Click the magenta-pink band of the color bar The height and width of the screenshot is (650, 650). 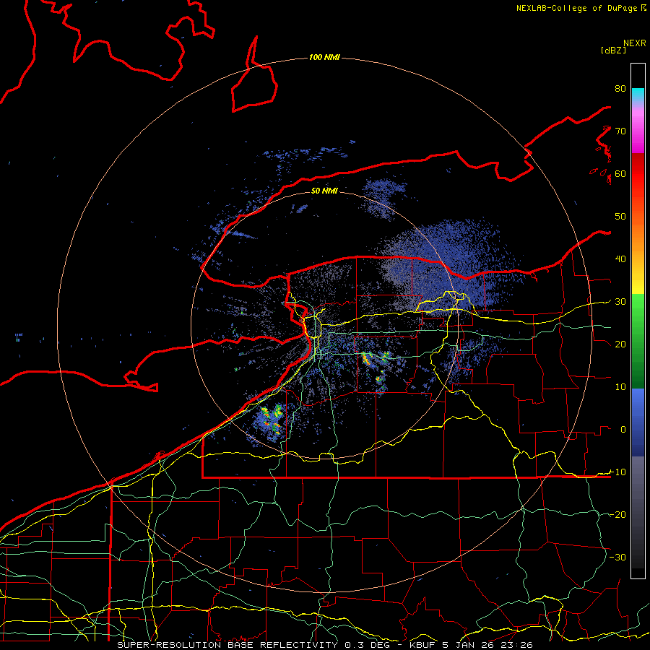pyautogui.click(x=638, y=131)
